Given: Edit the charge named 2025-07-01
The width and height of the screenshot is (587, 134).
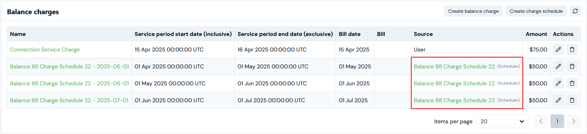Looking at the screenshot, I should pyautogui.click(x=558, y=100).
